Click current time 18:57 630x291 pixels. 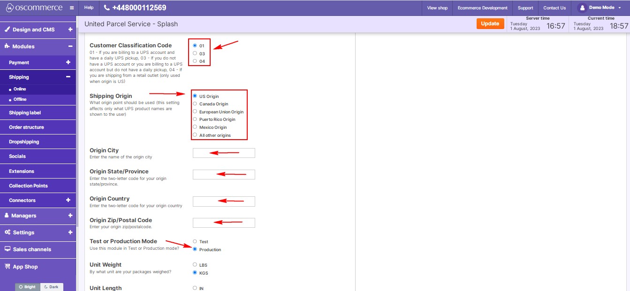click(619, 26)
